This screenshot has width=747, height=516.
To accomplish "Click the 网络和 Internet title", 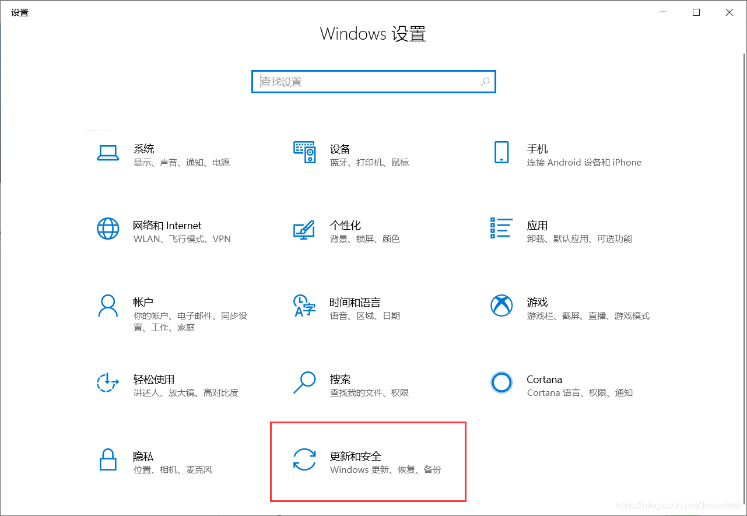I will tap(167, 226).
